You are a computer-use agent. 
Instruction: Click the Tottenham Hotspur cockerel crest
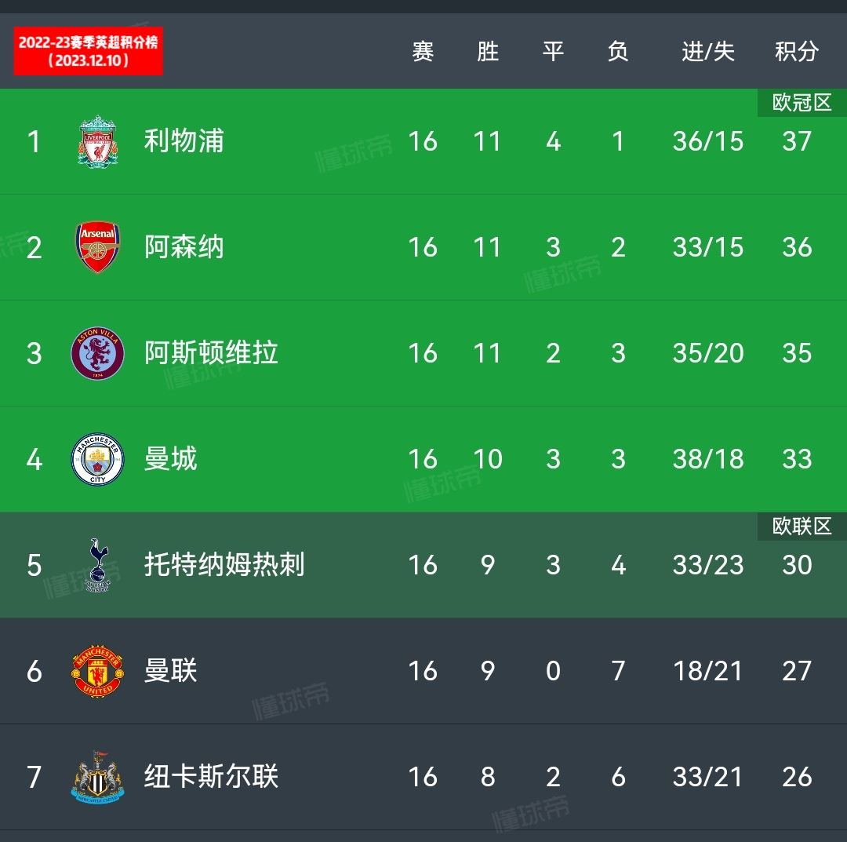pyautogui.click(x=98, y=565)
